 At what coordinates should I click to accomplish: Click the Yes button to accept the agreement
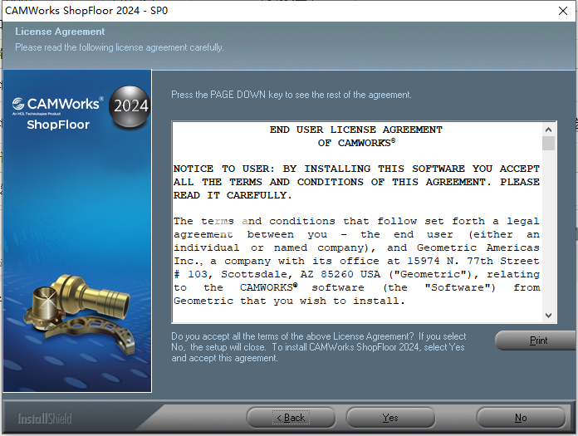[390, 418]
